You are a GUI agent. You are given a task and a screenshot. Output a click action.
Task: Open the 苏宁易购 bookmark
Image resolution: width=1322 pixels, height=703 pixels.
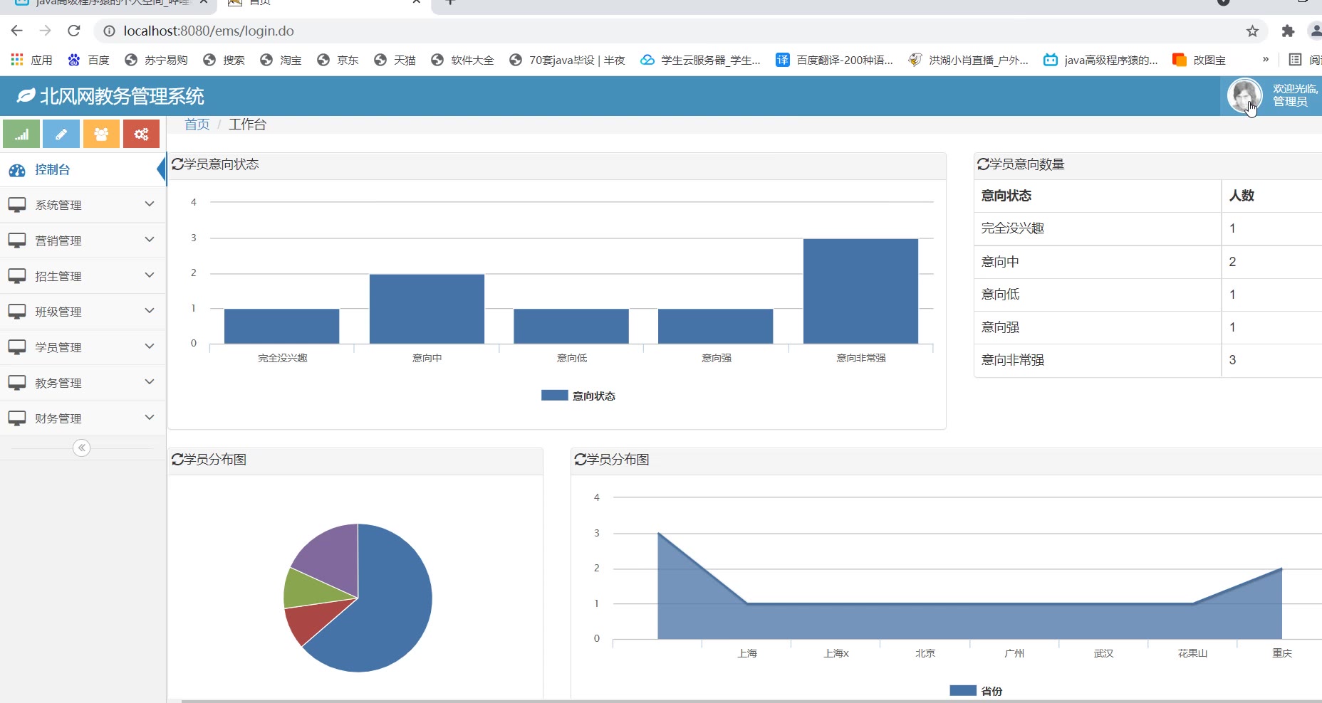(156, 60)
